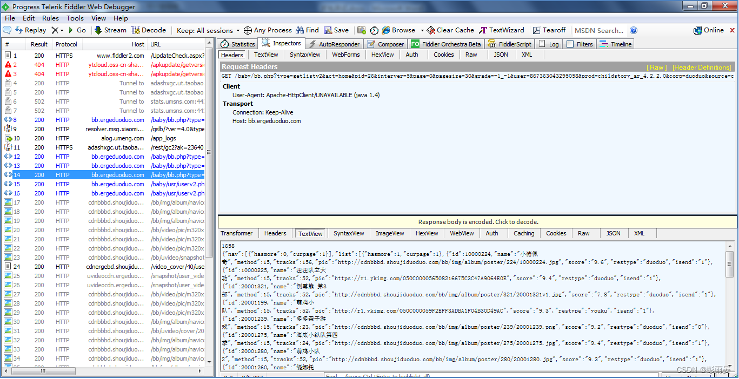
Task: Select request SyntaxView inspector tab
Action: click(x=304, y=55)
